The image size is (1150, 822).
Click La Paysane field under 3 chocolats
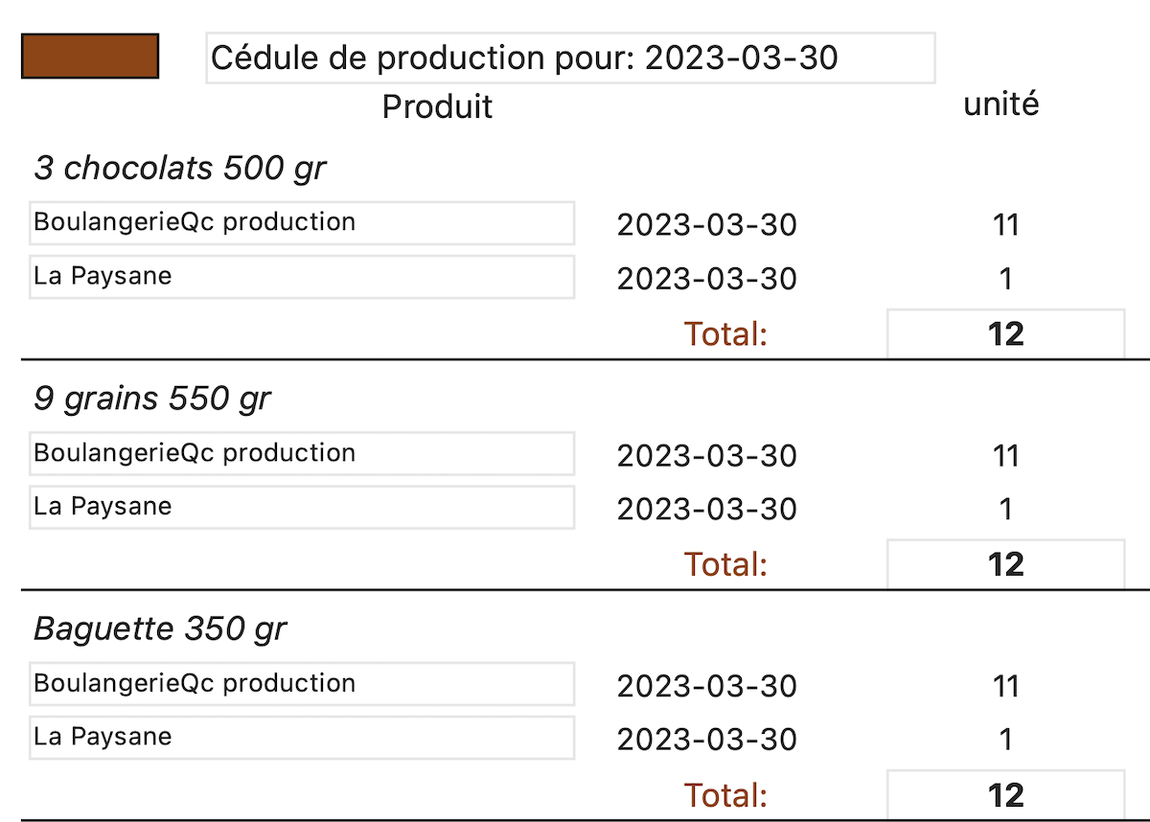point(302,277)
